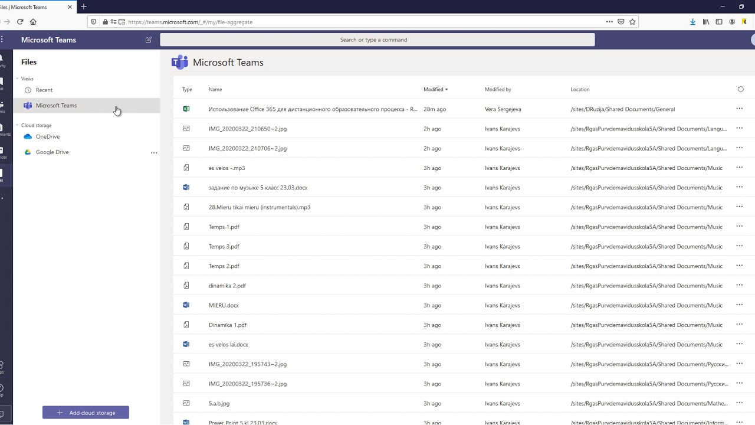Screen dimensions: 755x425
Task: Open file IMG_20200322_195736~2.jpg
Action: [247, 384]
